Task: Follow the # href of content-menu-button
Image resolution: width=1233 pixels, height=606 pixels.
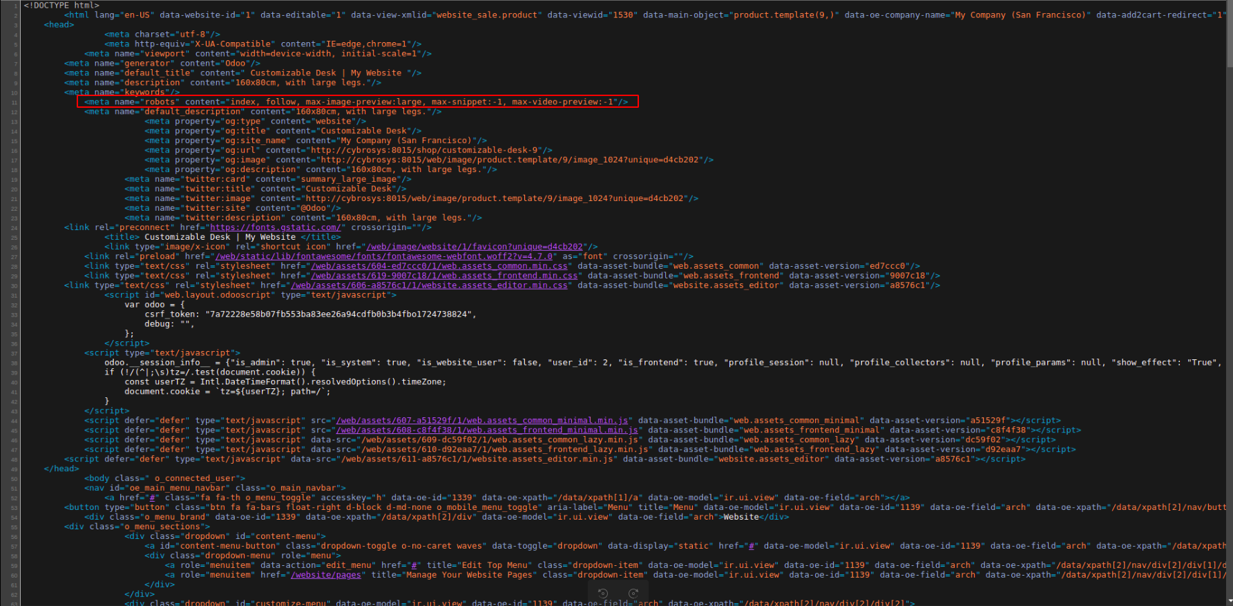Action: point(752,546)
